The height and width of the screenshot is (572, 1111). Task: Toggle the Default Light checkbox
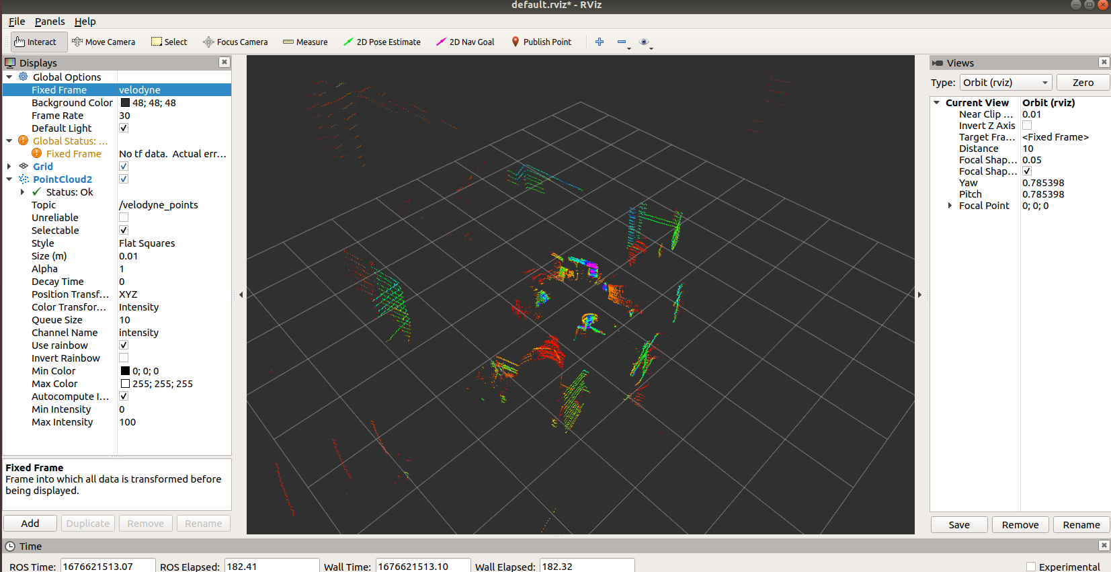[x=124, y=128]
